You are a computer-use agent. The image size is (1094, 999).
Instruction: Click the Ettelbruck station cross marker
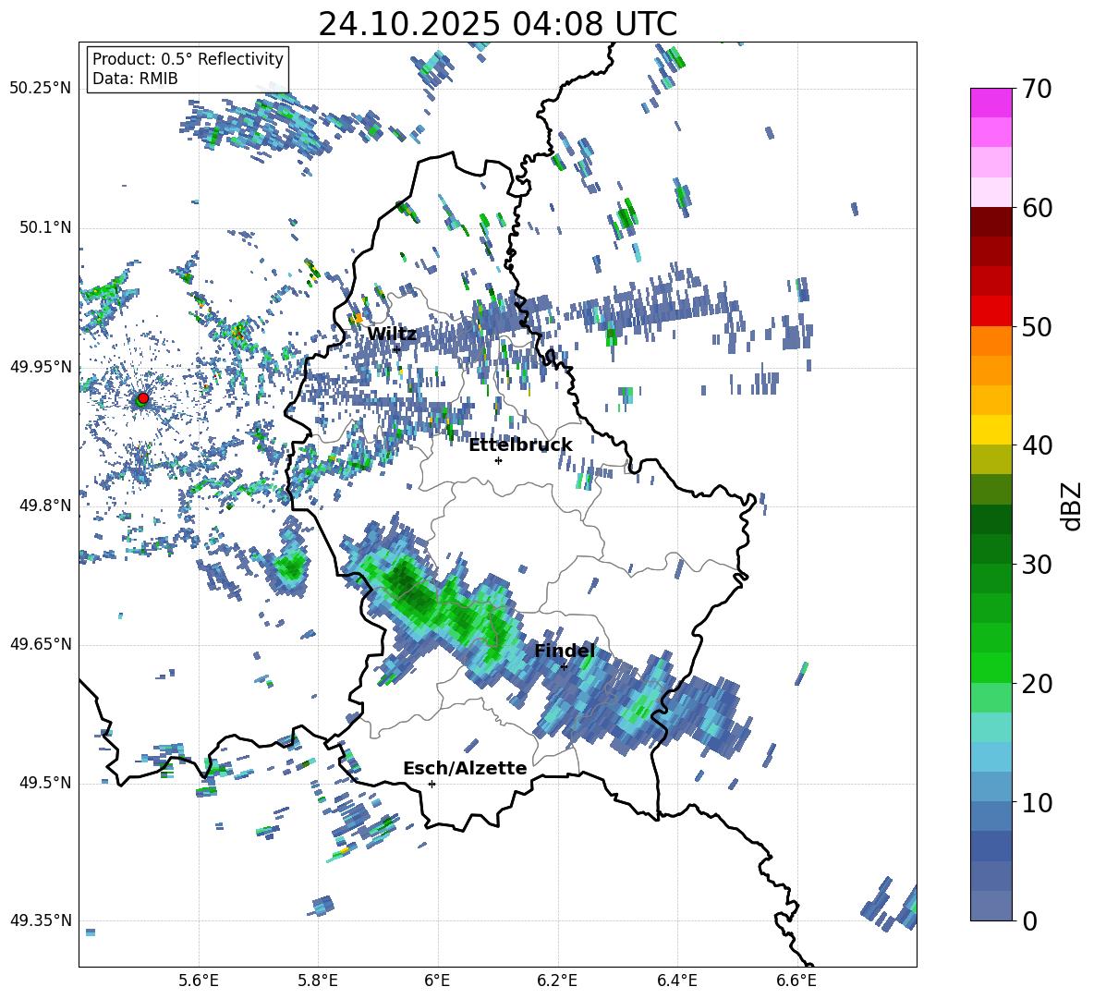pyautogui.click(x=498, y=460)
